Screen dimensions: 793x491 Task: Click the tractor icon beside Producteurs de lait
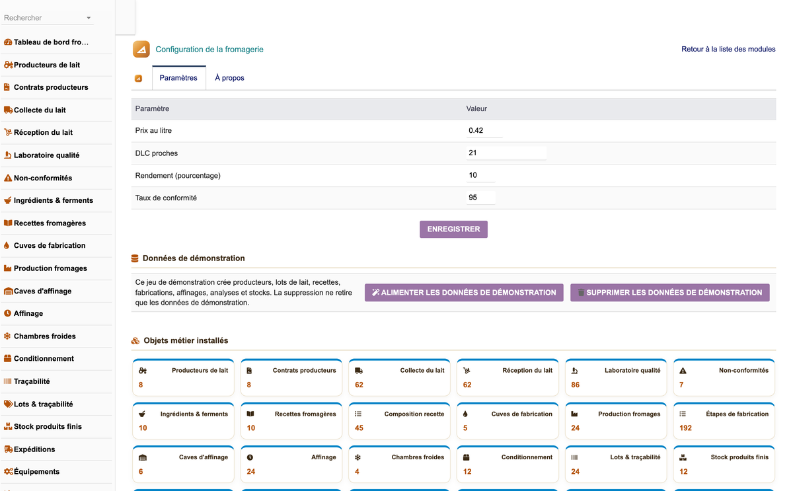pos(9,65)
